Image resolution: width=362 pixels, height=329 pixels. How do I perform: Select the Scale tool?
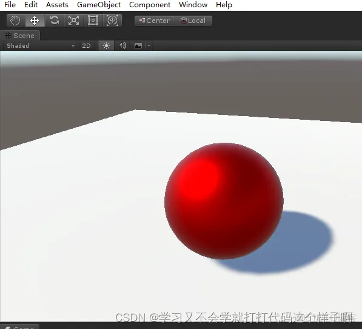[73, 21]
